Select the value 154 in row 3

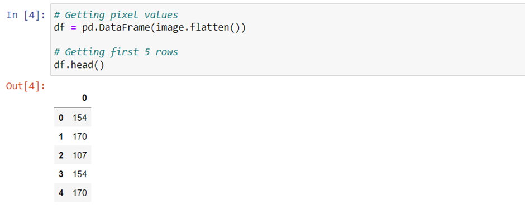click(80, 174)
